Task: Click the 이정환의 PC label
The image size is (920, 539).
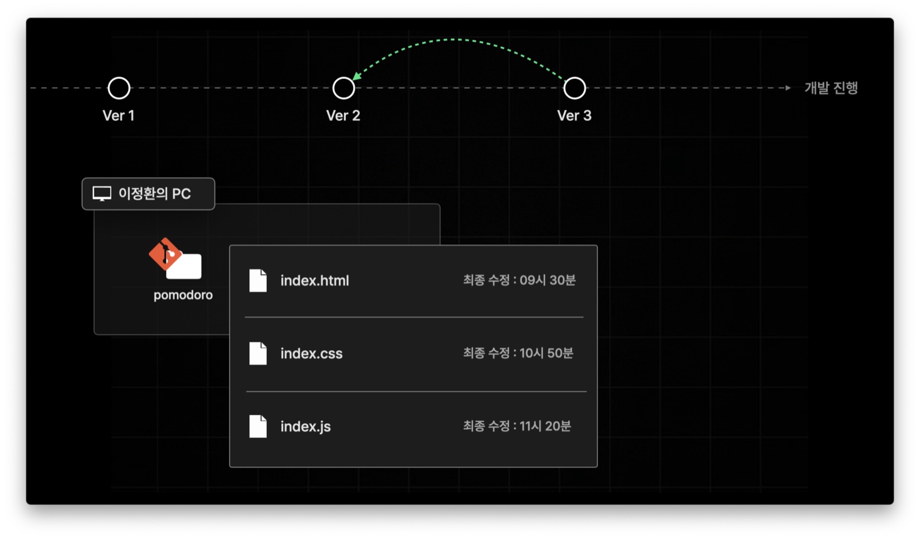Action: point(155,194)
